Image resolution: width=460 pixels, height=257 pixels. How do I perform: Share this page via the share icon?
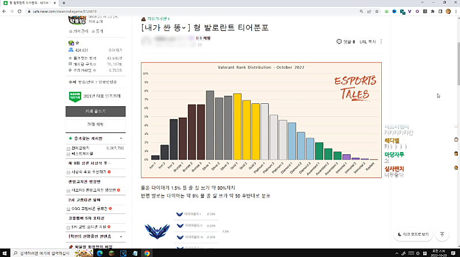(x=369, y=11)
